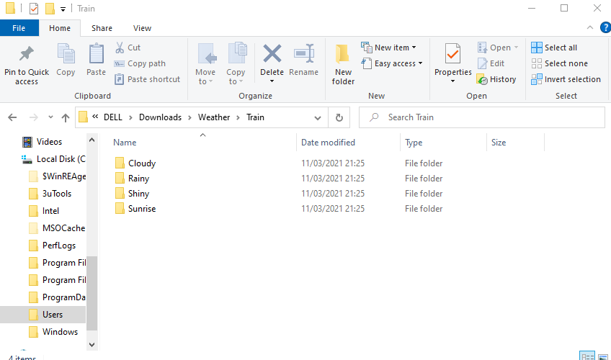Open the File menu tab
Viewport: 611px width, 360px height.
(19, 28)
